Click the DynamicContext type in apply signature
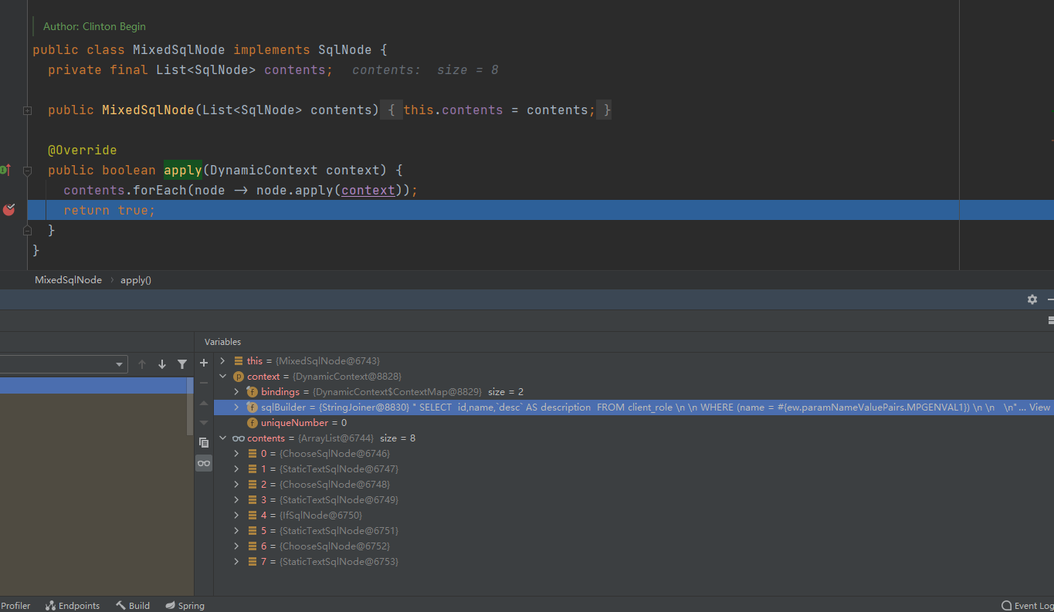The image size is (1054, 612). pos(264,171)
